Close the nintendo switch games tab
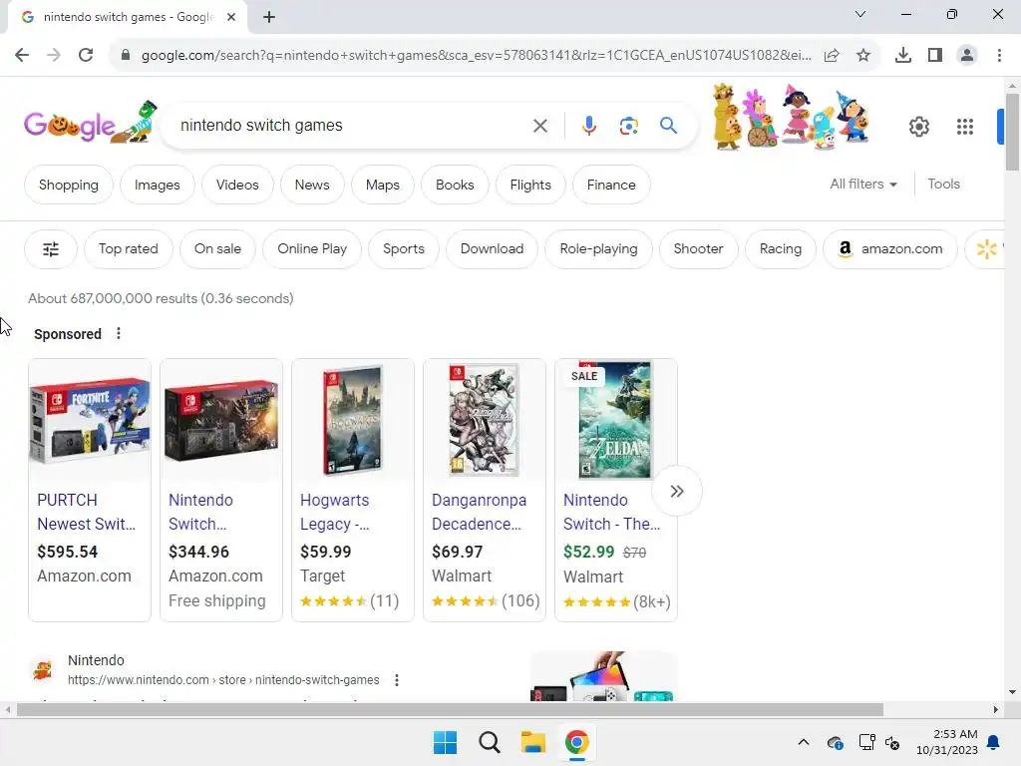This screenshot has width=1021, height=766. point(231,17)
